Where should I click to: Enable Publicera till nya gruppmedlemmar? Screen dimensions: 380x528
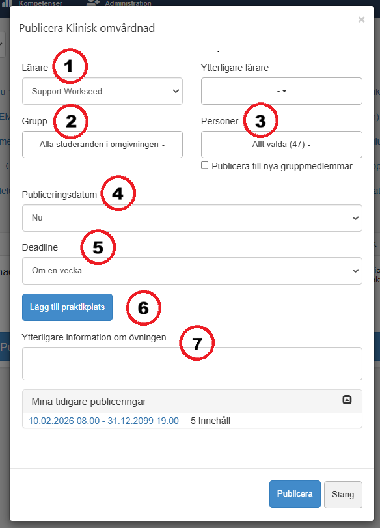204,165
